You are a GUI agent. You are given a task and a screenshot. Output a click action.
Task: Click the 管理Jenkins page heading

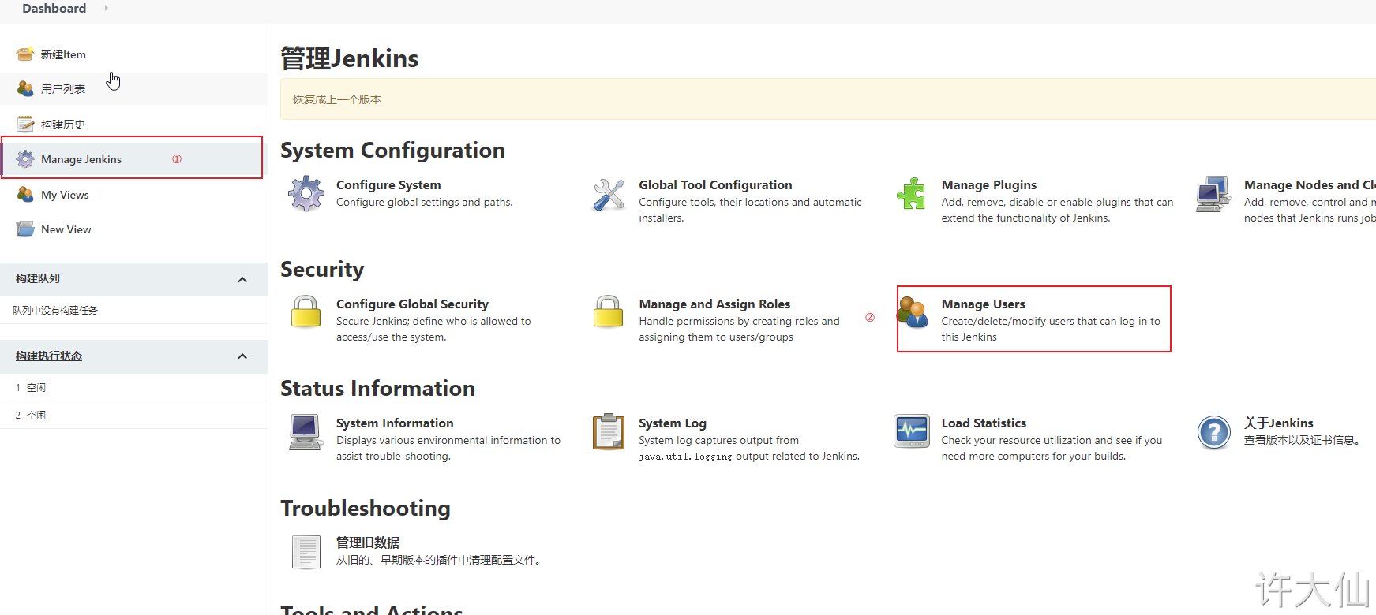click(350, 58)
